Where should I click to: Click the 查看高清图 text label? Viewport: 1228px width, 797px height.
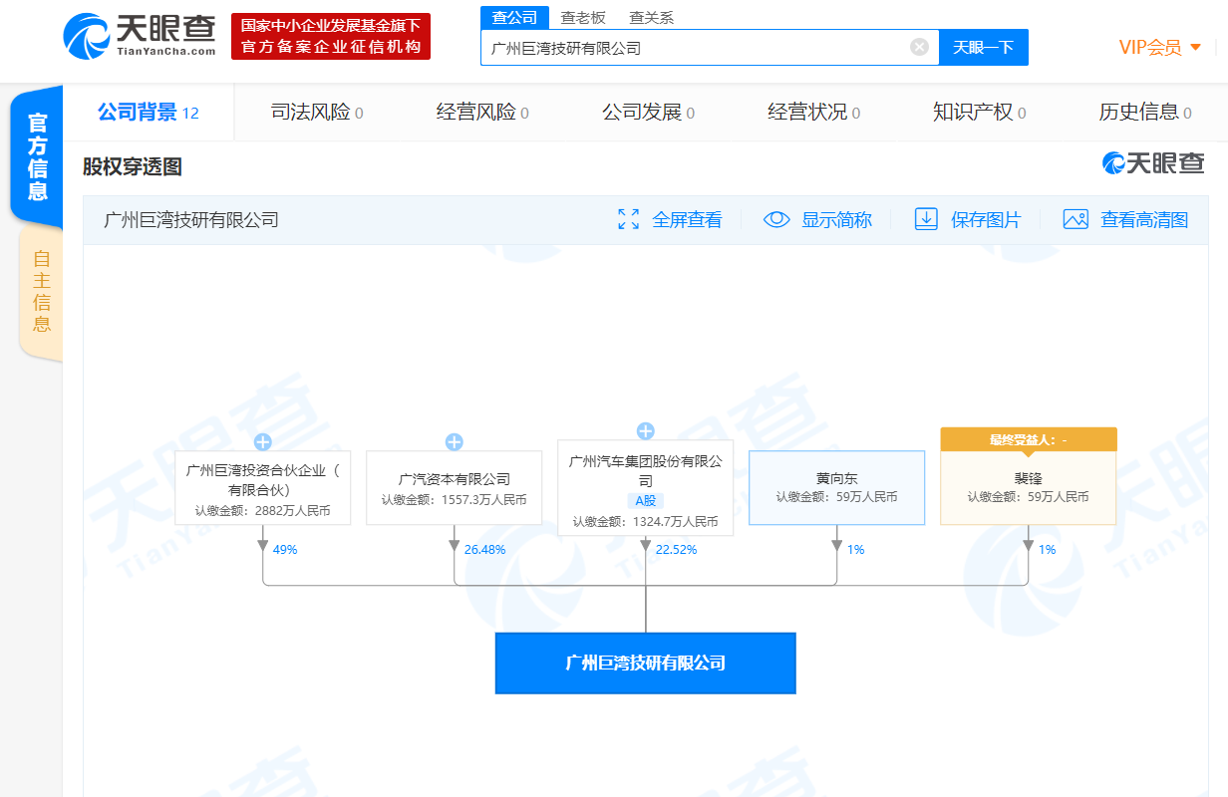point(1144,220)
